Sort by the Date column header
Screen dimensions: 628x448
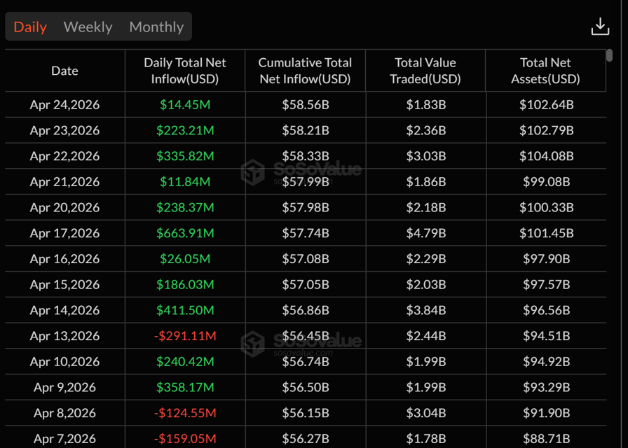[64, 70]
